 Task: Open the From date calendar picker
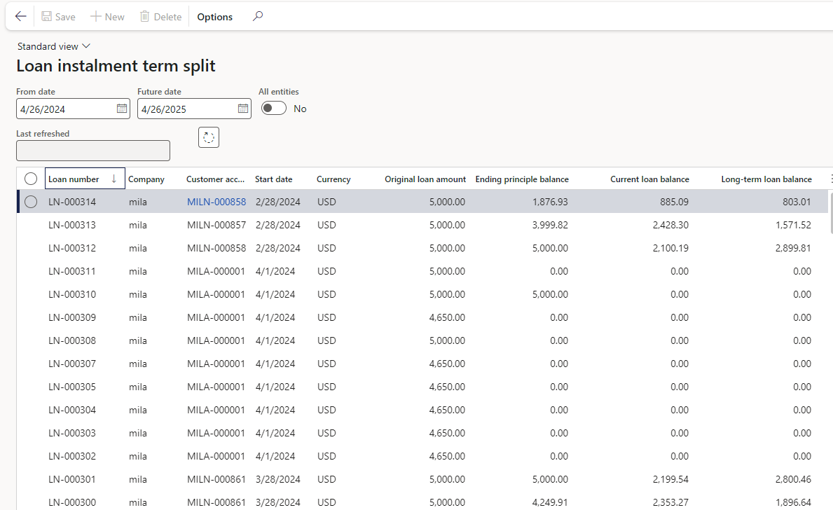coord(122,109)
